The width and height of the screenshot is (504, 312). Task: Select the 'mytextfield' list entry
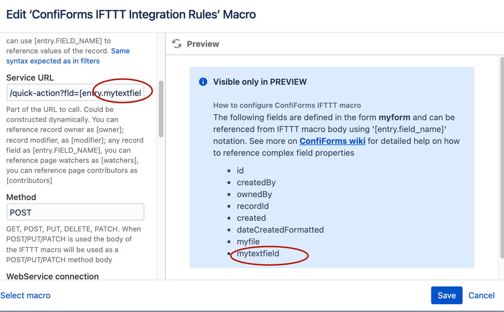pos(258,254)
